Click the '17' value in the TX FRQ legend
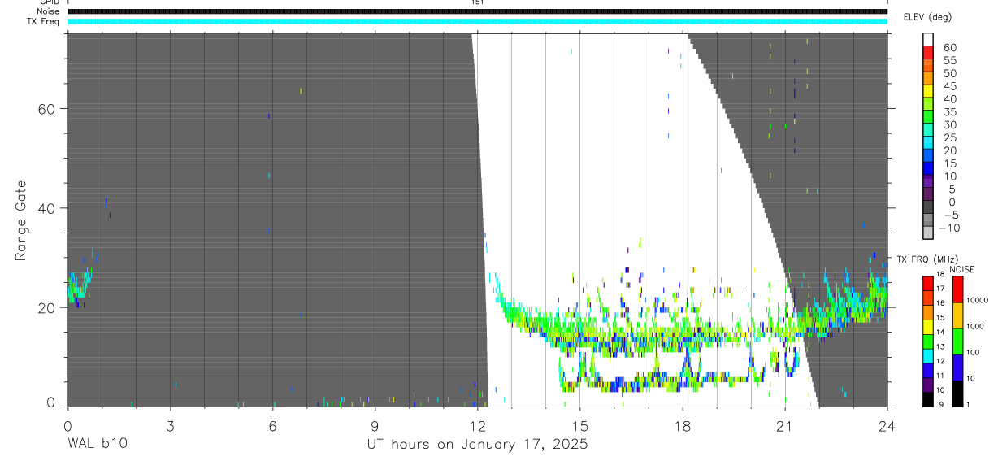The height and width of the screenshot is (461, 998). tap(940, 289)
